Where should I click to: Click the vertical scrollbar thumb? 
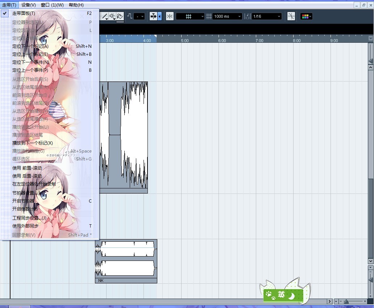pos(370,124)
